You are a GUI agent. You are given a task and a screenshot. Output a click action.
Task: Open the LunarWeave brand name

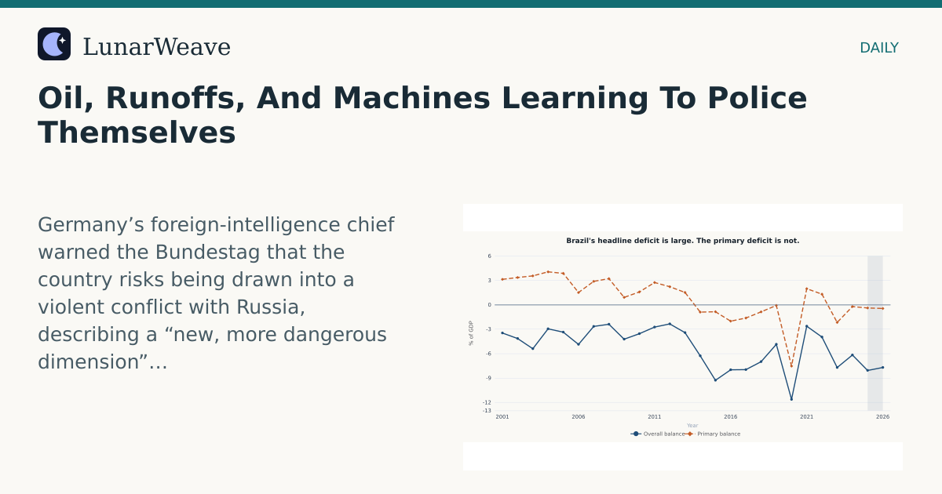156,47
